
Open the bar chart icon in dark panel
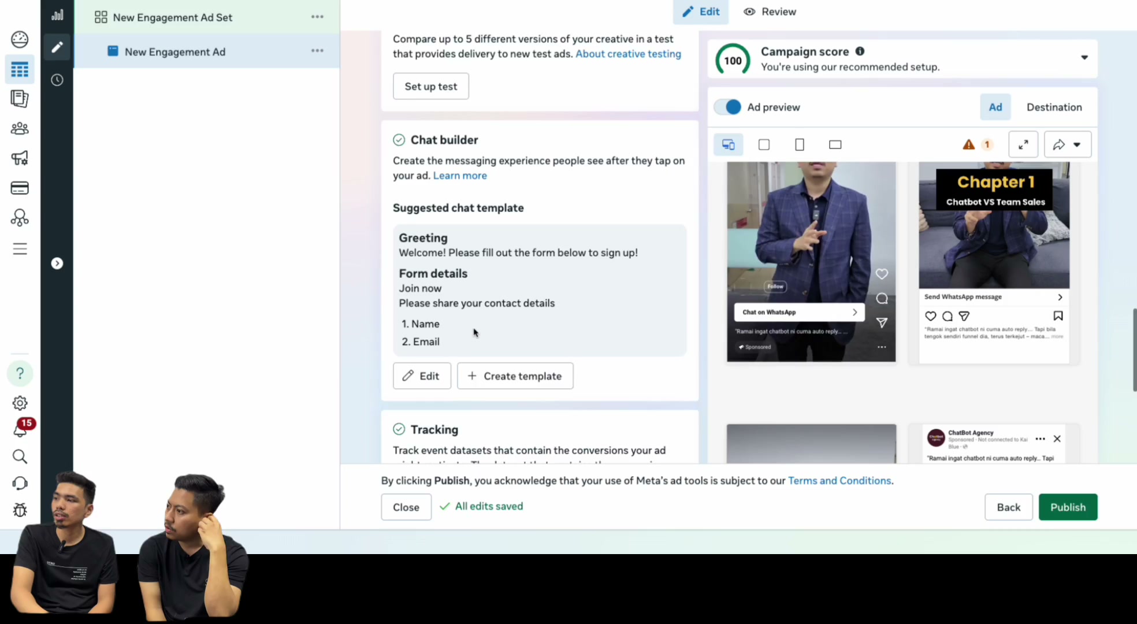click(57, 15)
